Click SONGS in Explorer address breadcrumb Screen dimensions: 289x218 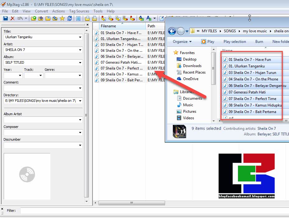[230, 31]
